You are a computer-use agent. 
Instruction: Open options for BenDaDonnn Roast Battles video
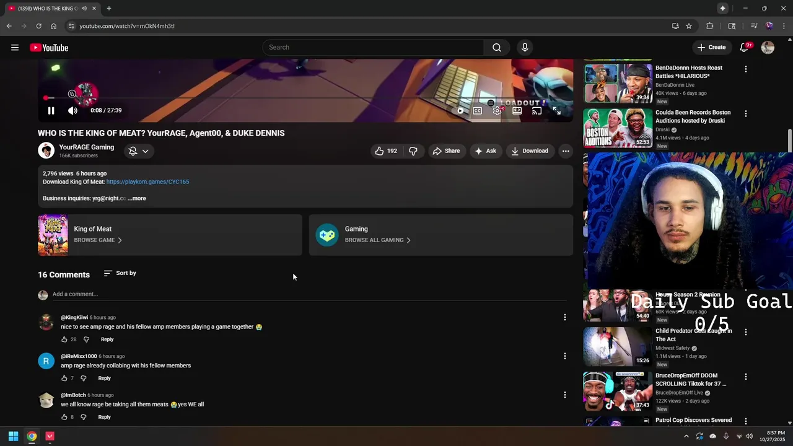[745, 69]
